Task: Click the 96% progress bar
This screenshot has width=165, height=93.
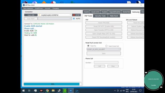Action: [53, 84]
